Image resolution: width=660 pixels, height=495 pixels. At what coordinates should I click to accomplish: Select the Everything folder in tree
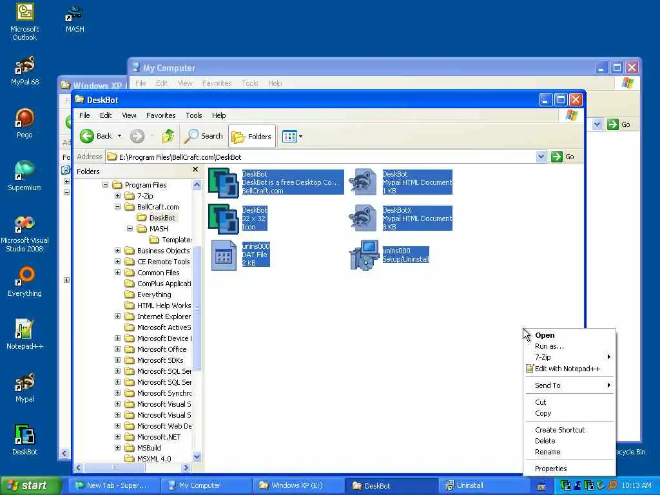pos(148,294)
